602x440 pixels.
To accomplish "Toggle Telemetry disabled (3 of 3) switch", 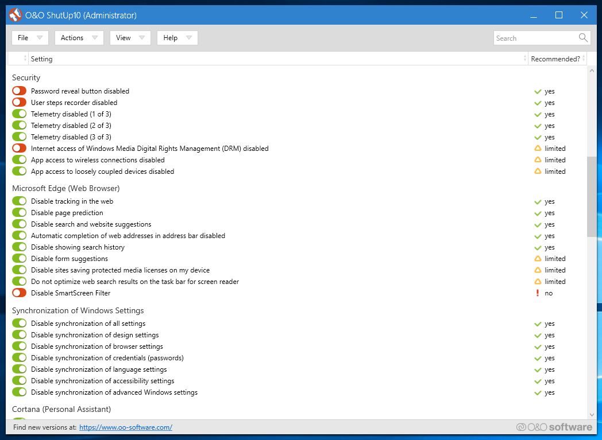I will 19,137.
